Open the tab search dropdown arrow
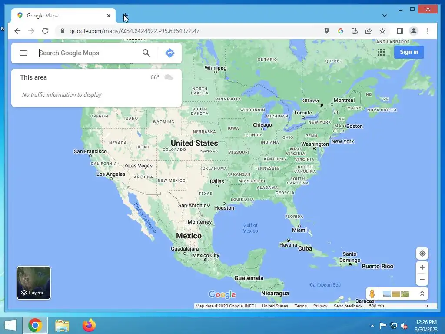This screenshot has width=445, height=334. point(384,16)
